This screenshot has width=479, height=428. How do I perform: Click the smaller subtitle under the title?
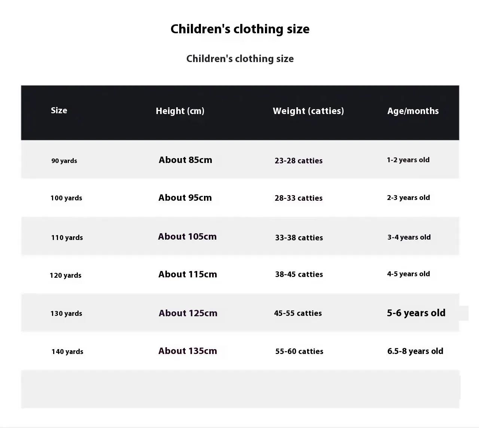(240, 59)
